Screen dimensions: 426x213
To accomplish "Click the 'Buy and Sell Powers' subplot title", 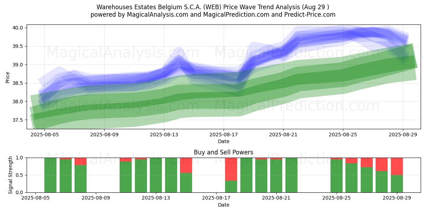I will [223, 152].
